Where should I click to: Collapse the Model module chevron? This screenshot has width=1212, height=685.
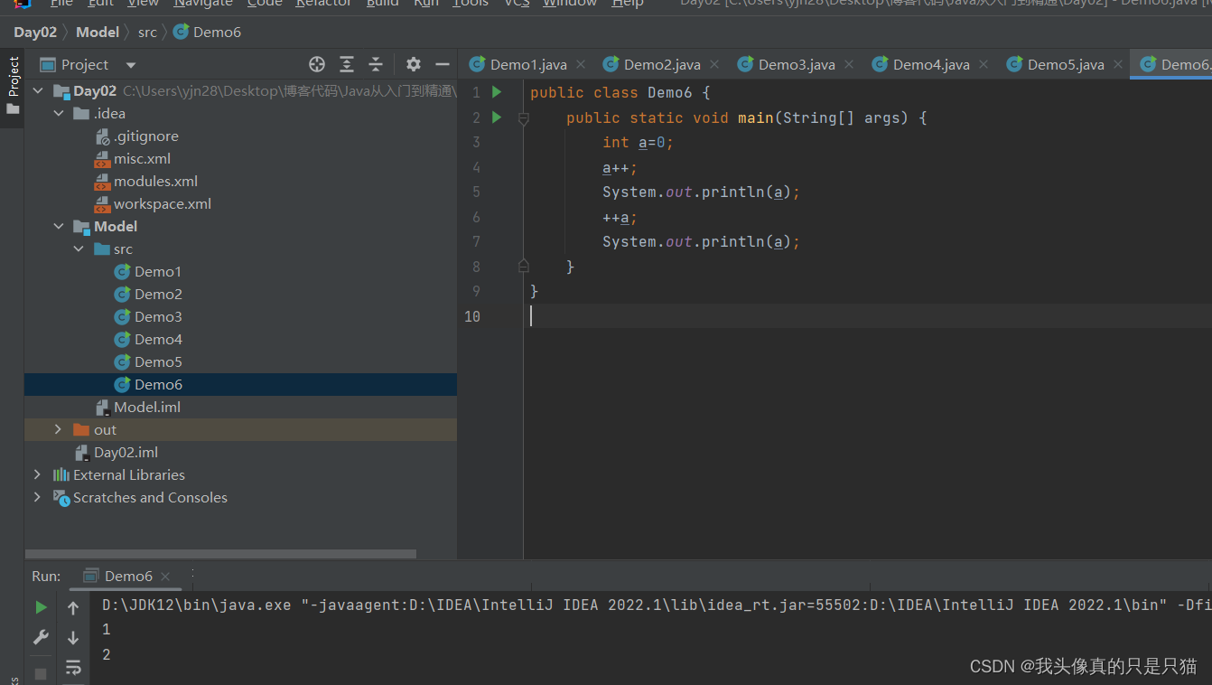(x=59, y=226)
